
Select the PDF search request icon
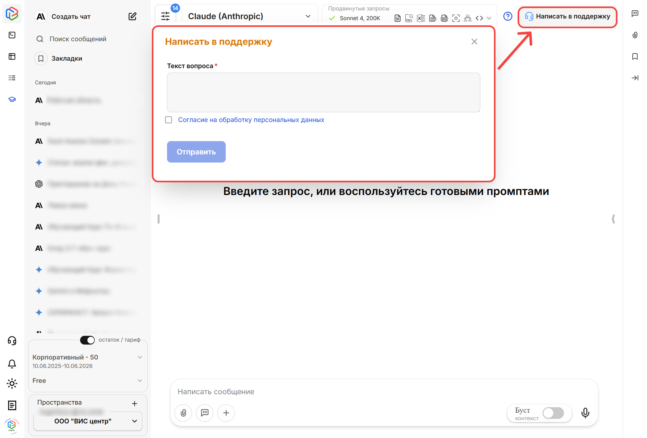tap(409, 18)
